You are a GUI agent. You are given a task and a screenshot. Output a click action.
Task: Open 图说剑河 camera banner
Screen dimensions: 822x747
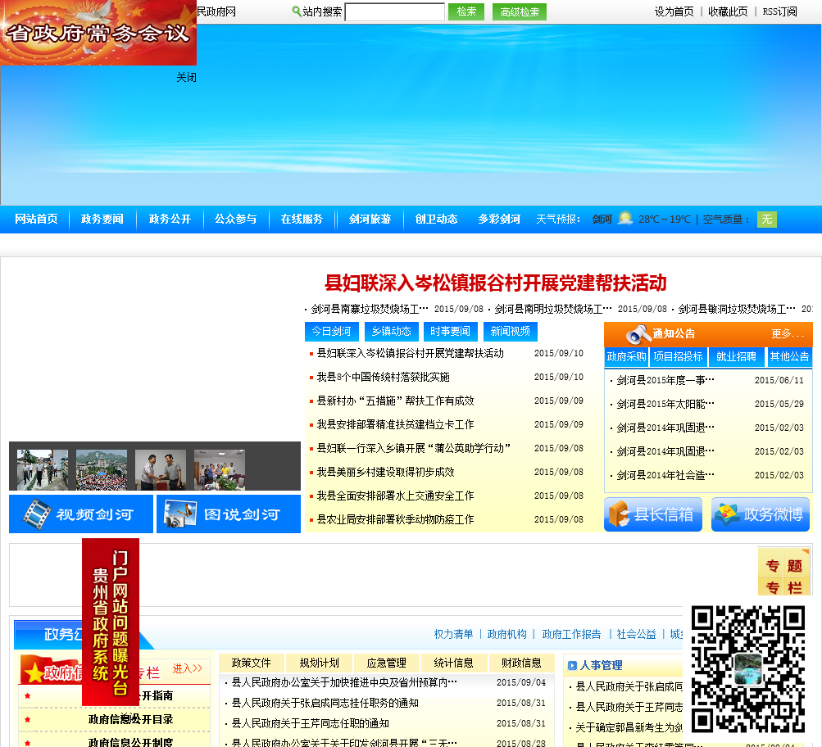coord(229,514)
